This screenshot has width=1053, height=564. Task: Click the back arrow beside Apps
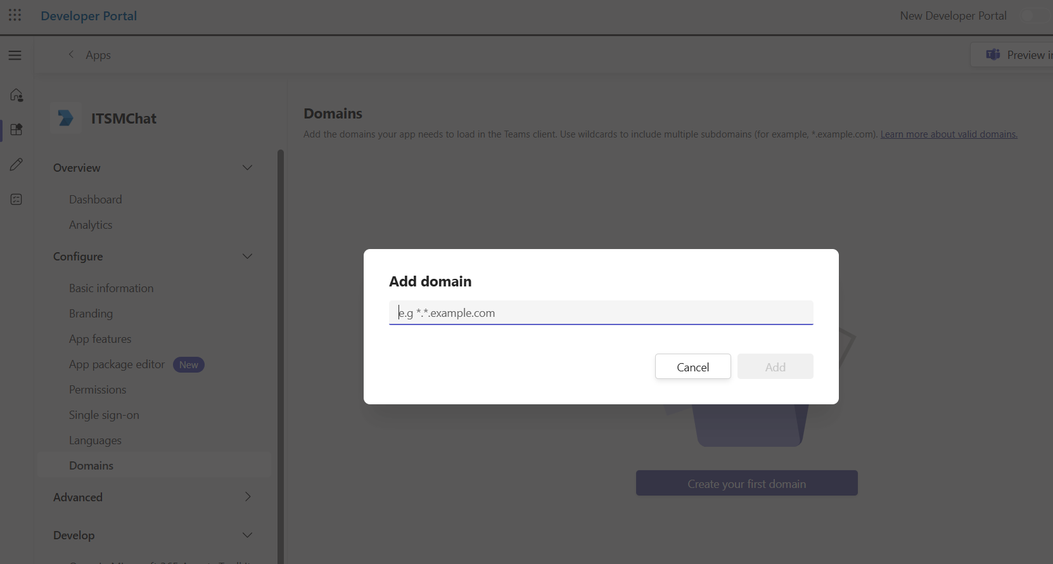point(71,55)
